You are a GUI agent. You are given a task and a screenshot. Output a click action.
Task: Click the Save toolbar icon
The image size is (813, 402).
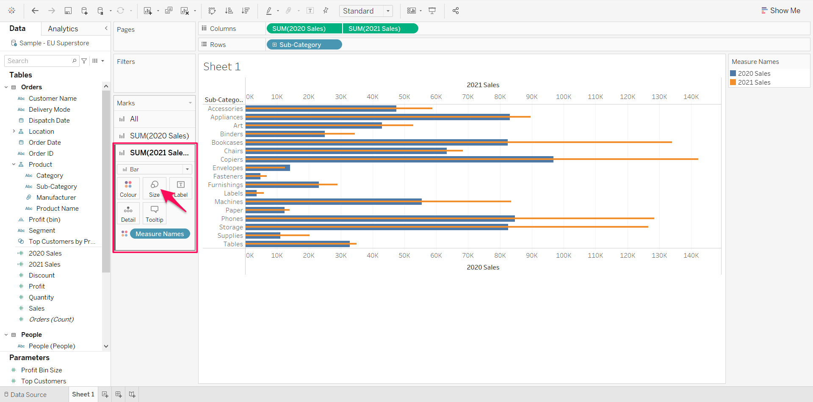pos(68,11)
